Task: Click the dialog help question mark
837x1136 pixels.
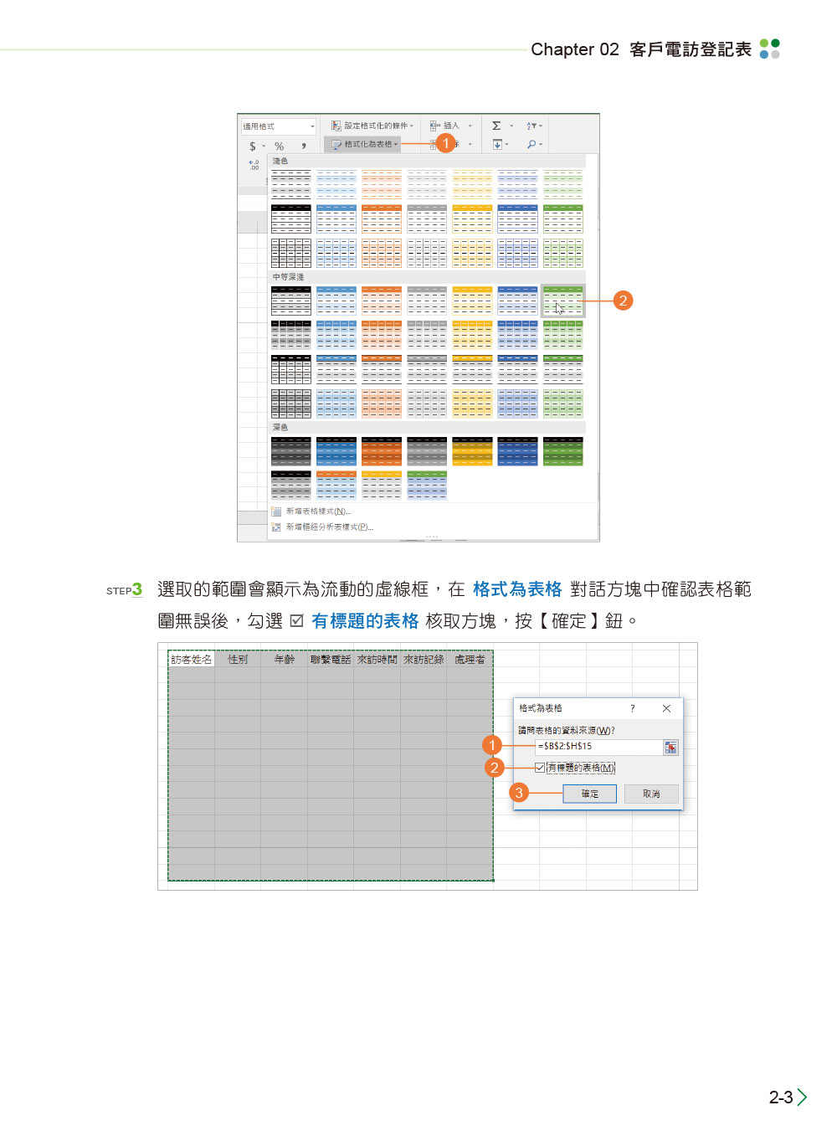Action: pos(632,708)
